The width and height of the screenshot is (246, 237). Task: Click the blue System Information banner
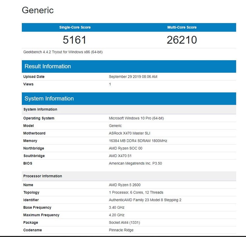(x=129, y=98)
